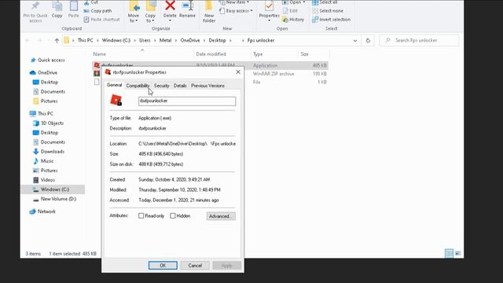Image resolution: width=503 pixels, height=283 pixels.
Task: Toggle Hidden attribute checkbox
Action: tap(173, 216)
